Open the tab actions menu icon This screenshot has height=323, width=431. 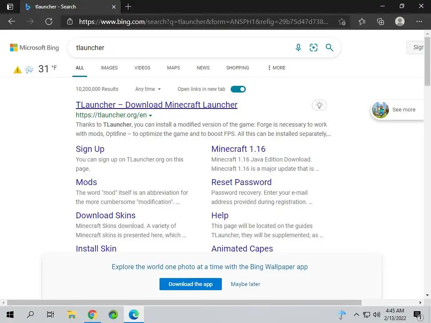[x=10, y=7]
